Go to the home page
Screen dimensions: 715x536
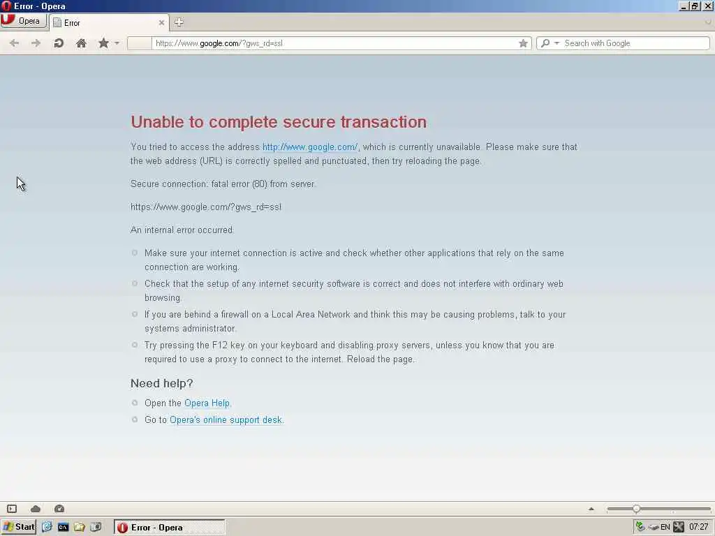(x=81, y=43)
